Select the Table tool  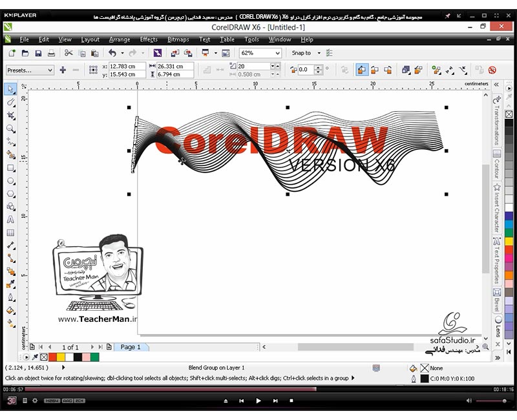tap(10, 233)
